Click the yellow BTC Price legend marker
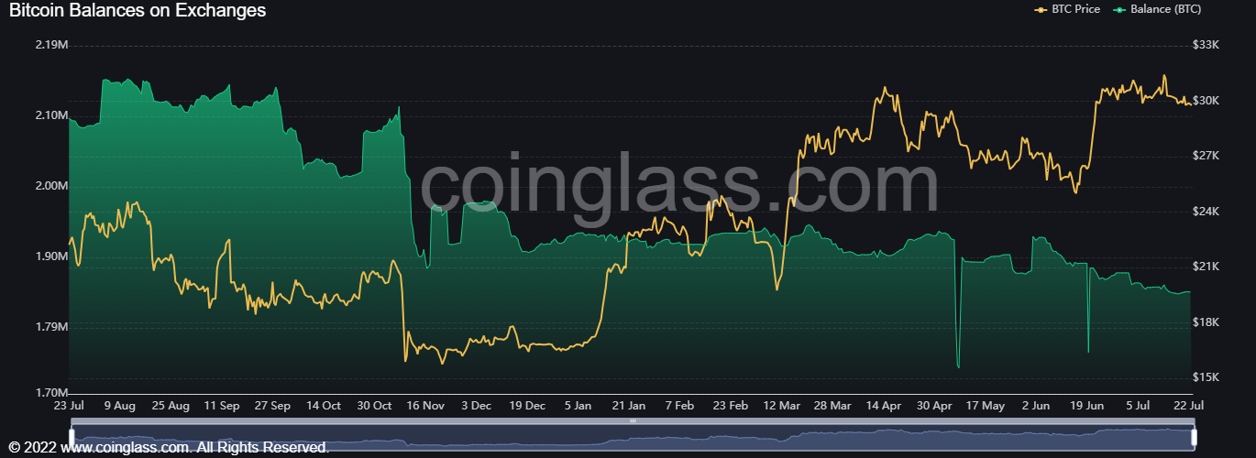Viewport: 1256px width, 458px height. pos(1041,9)
